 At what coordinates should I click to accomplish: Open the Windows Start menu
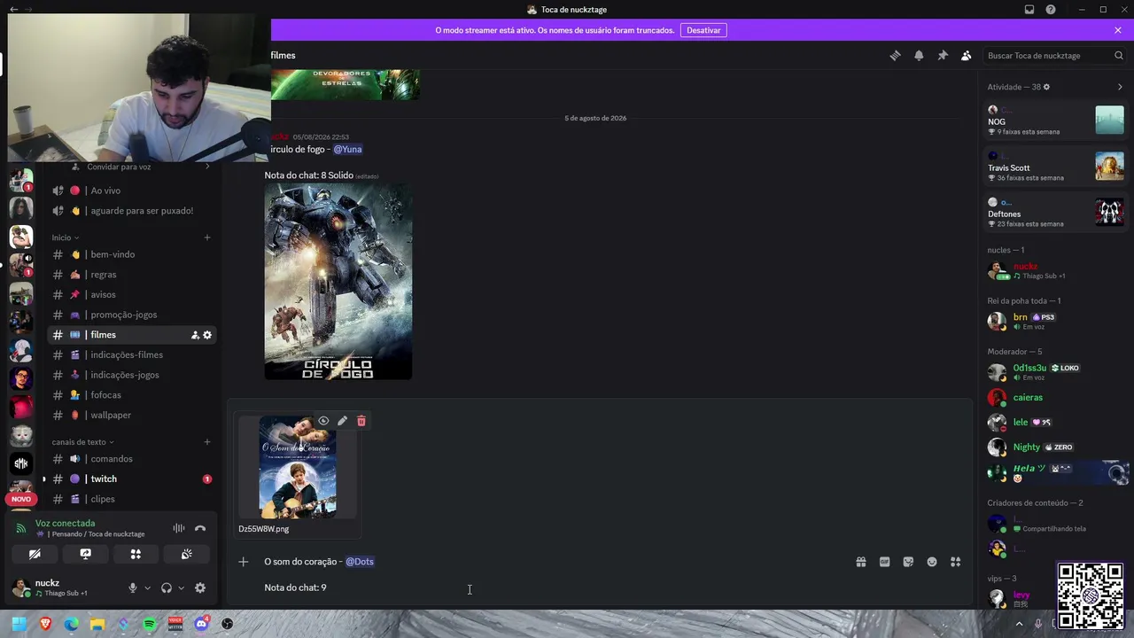(19, 624)
